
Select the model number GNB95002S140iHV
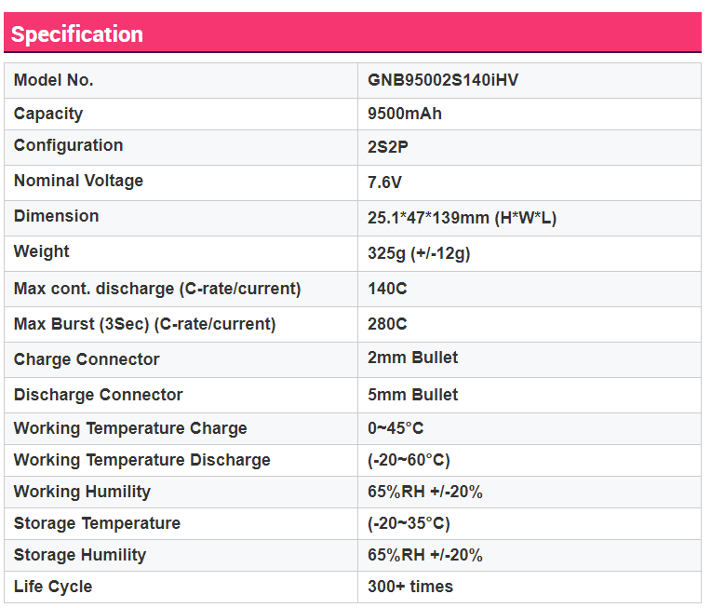tap(443, 80)
